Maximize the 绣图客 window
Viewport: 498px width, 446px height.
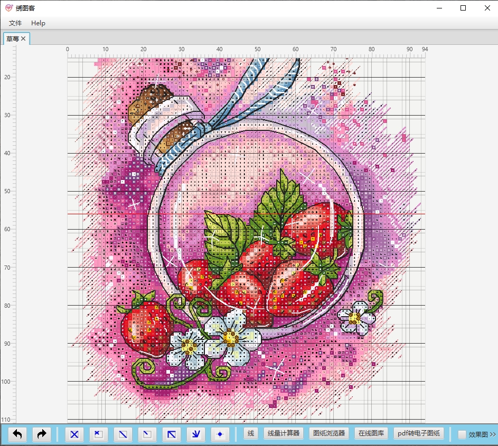(x=463, y=8)
